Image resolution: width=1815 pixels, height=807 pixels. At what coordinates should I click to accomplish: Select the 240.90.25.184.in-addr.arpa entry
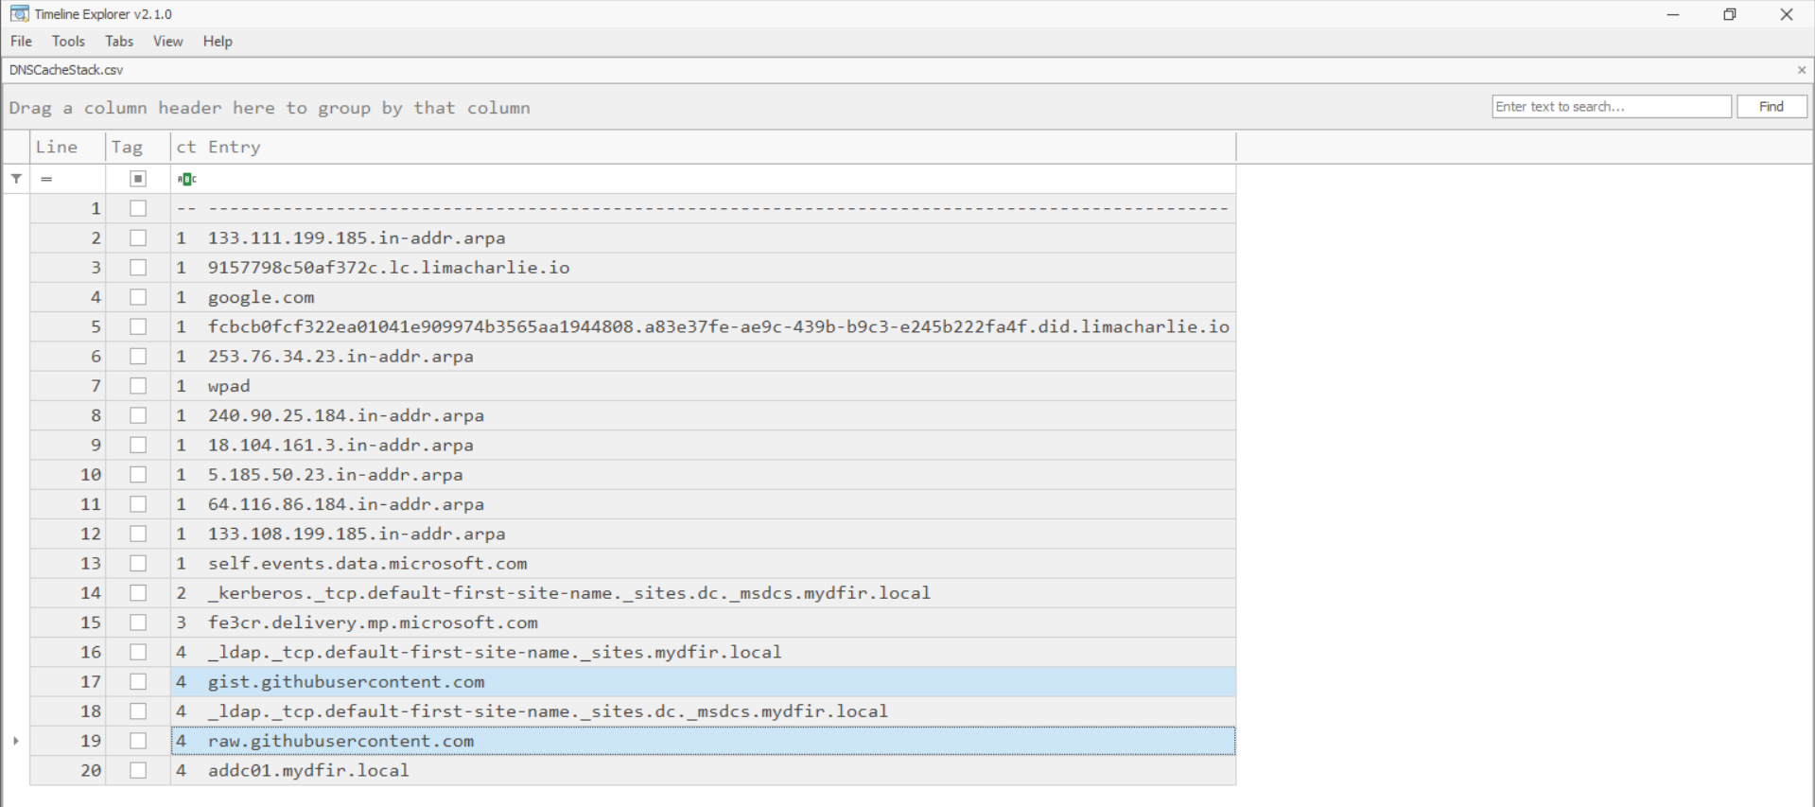[346, 415]
